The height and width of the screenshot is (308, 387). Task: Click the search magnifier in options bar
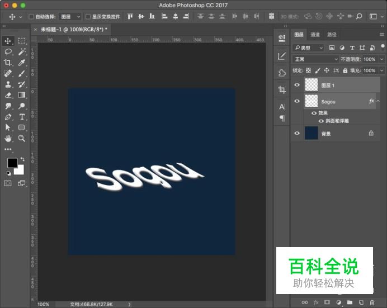359,17
